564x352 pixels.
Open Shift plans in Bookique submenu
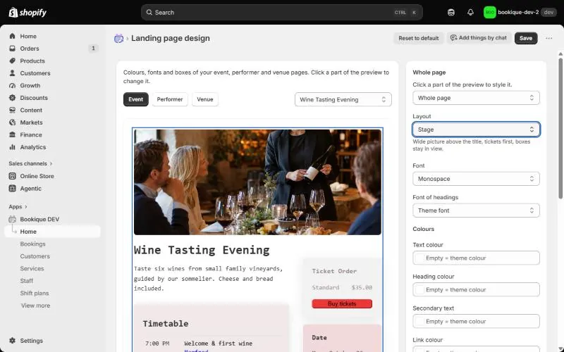coord(34,293)
